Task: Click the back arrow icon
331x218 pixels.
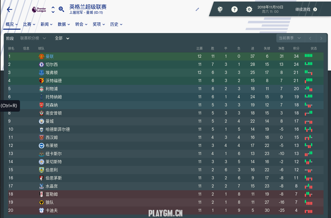Action: [9, 9]
